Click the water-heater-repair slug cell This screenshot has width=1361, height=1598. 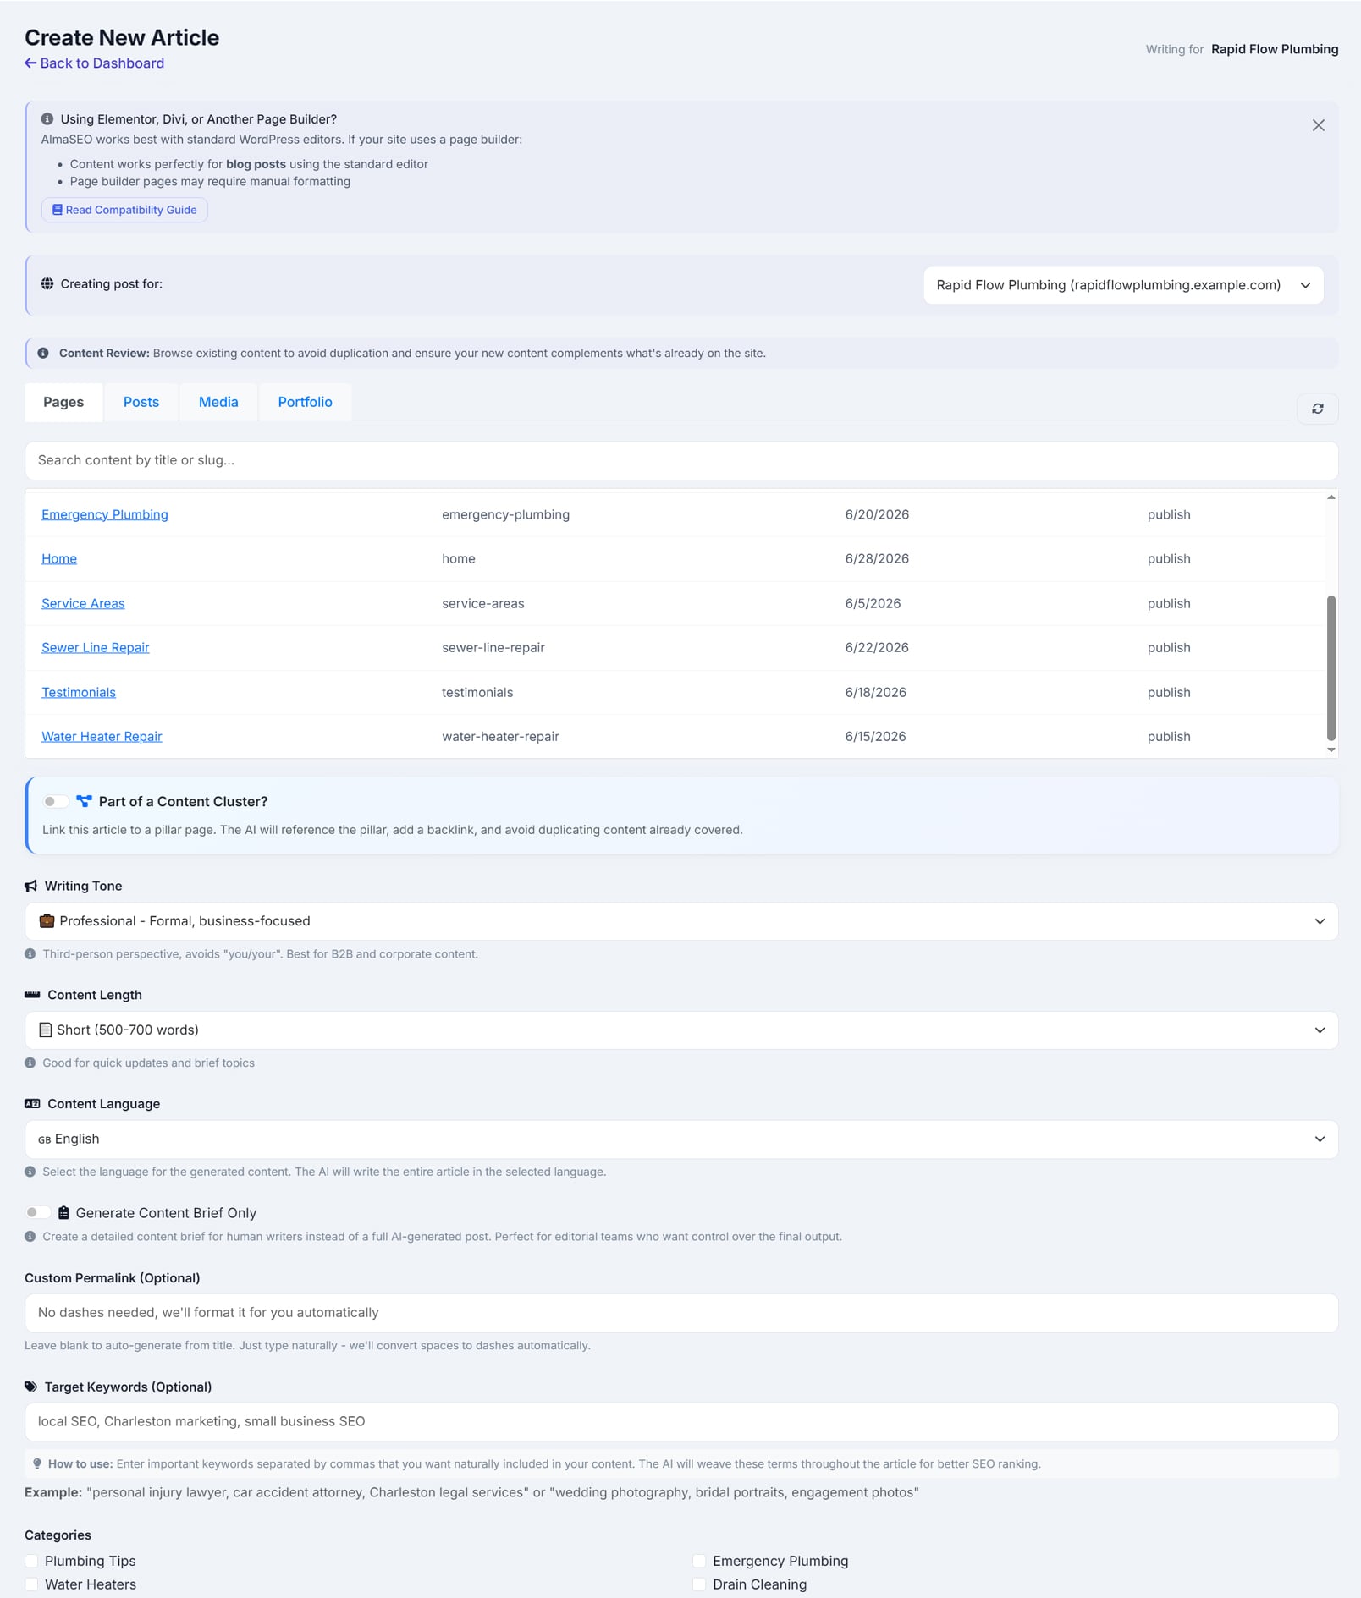click(500, 736)
